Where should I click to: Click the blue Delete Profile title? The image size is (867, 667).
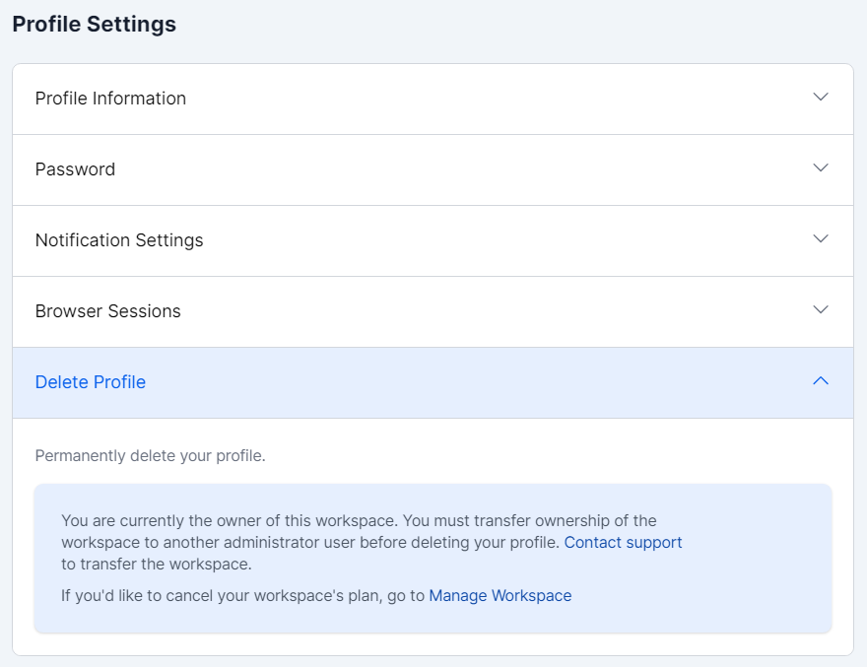[x=91, y=382]
